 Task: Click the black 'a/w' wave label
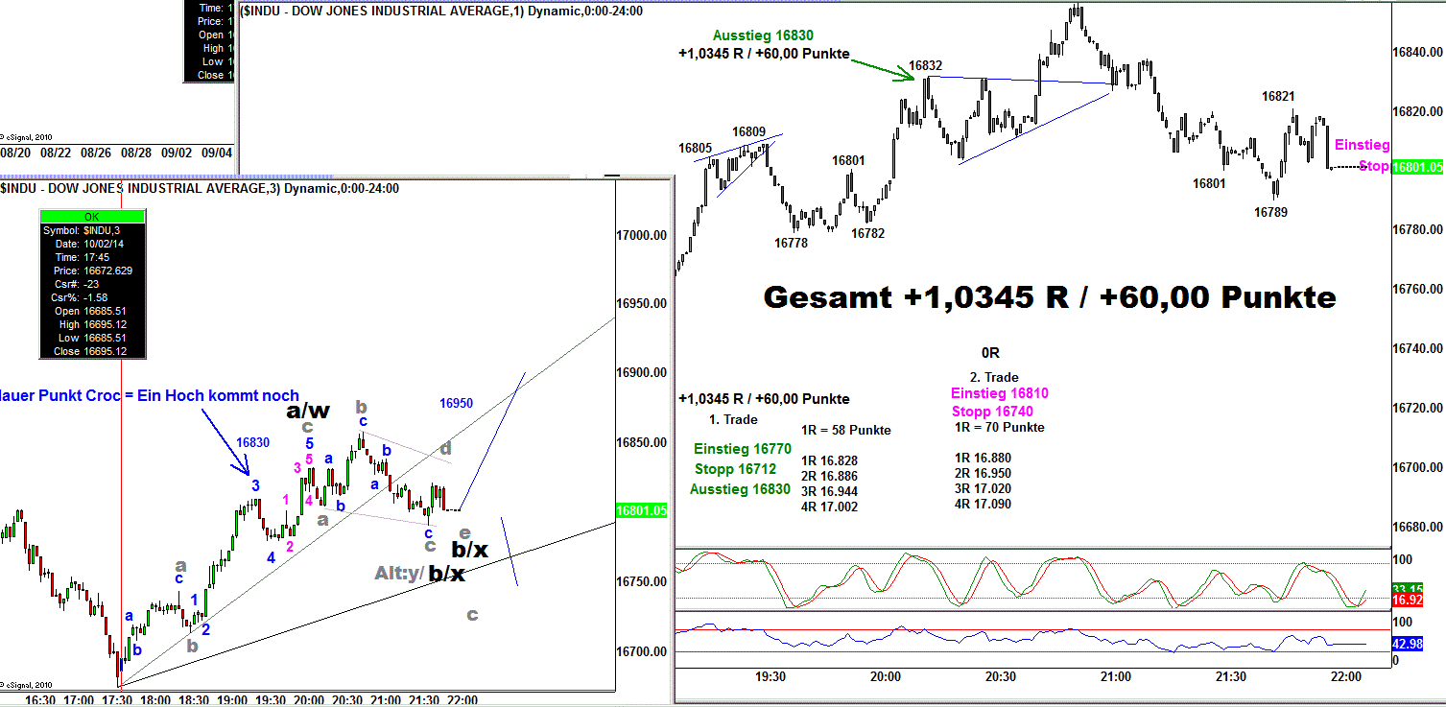tap(307, 411)
